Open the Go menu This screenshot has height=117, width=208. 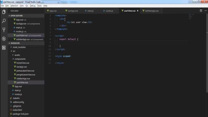point(27,6)
